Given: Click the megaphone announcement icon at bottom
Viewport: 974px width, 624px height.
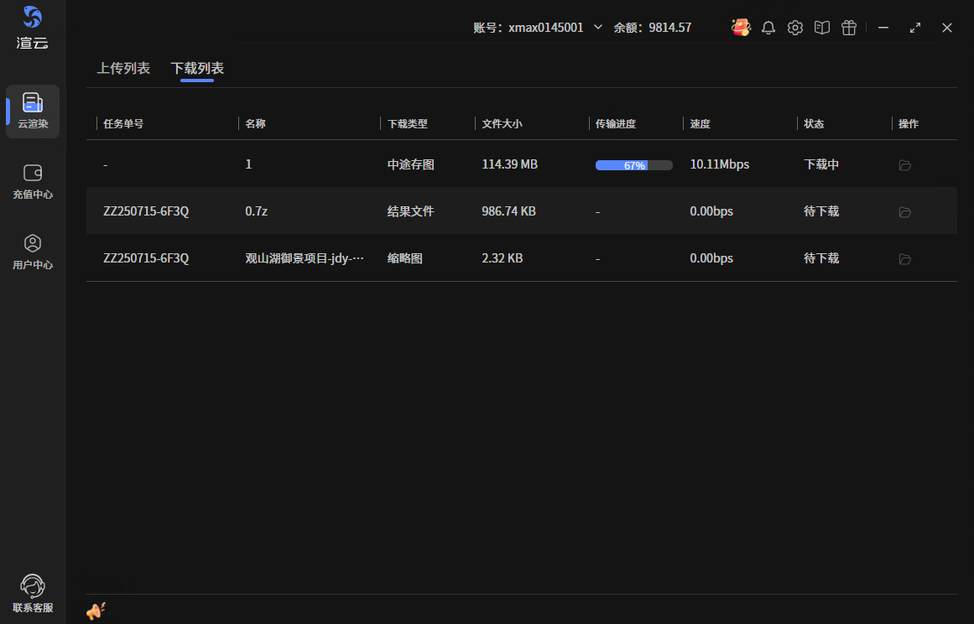Looking at the screenshot, I should [96, 611].
